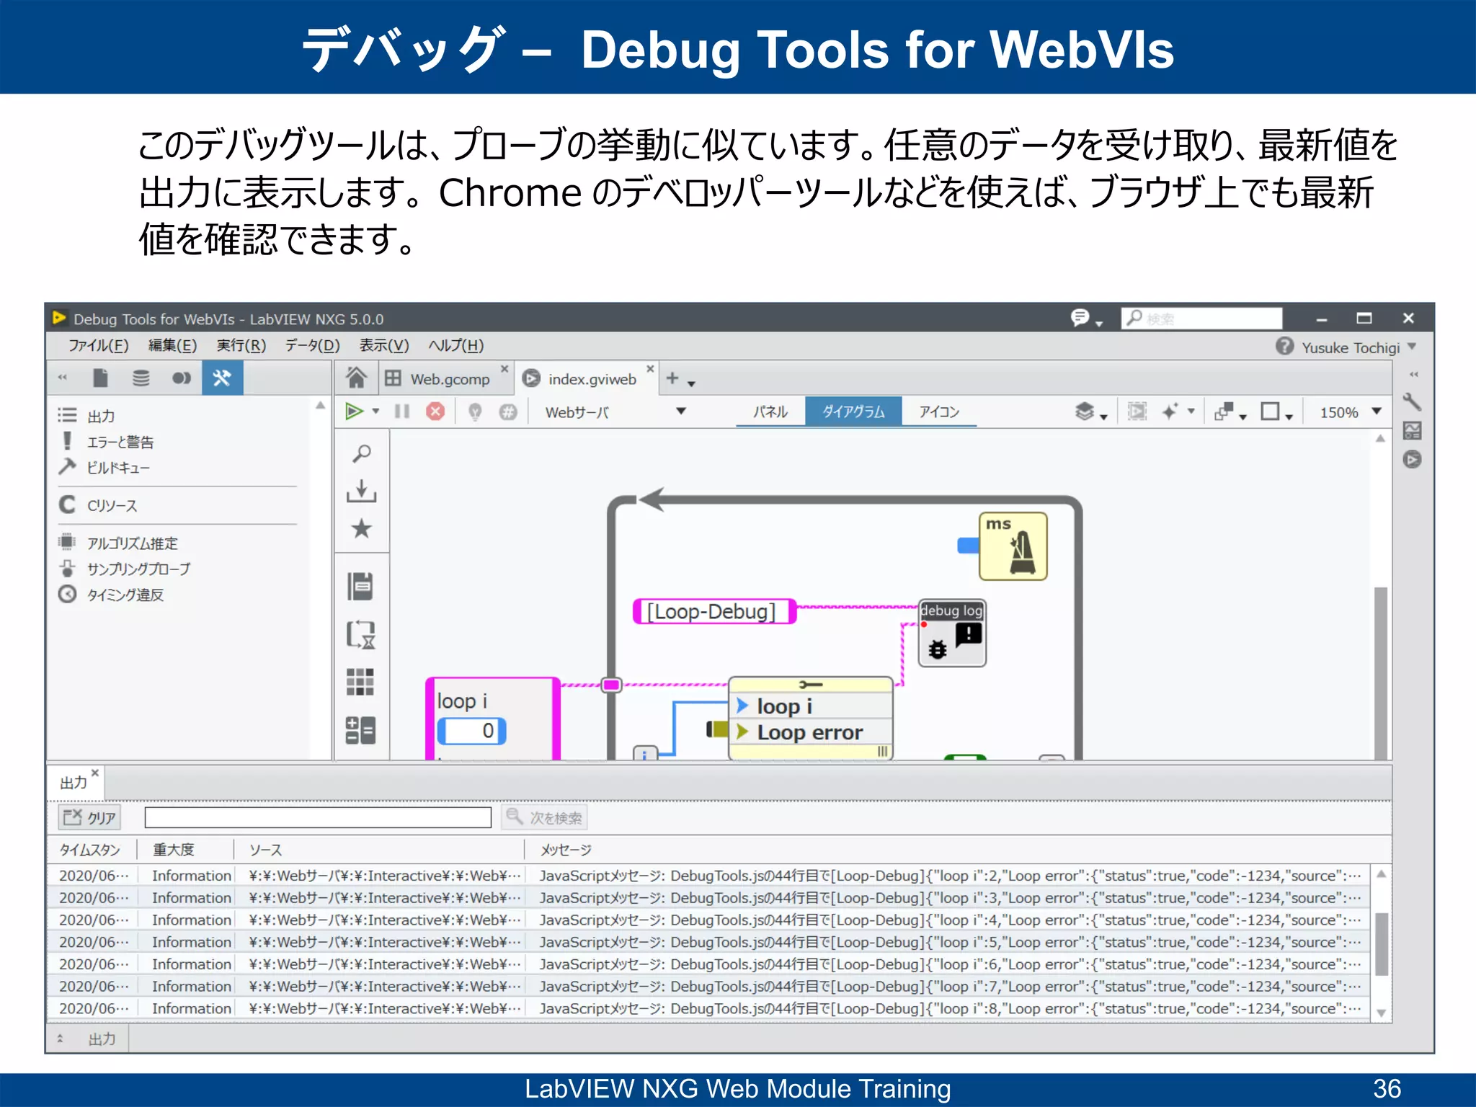Expand the 150% zoom dropdown
The height and width of the screenshot is (1107, 1476).
(1377, 412)
